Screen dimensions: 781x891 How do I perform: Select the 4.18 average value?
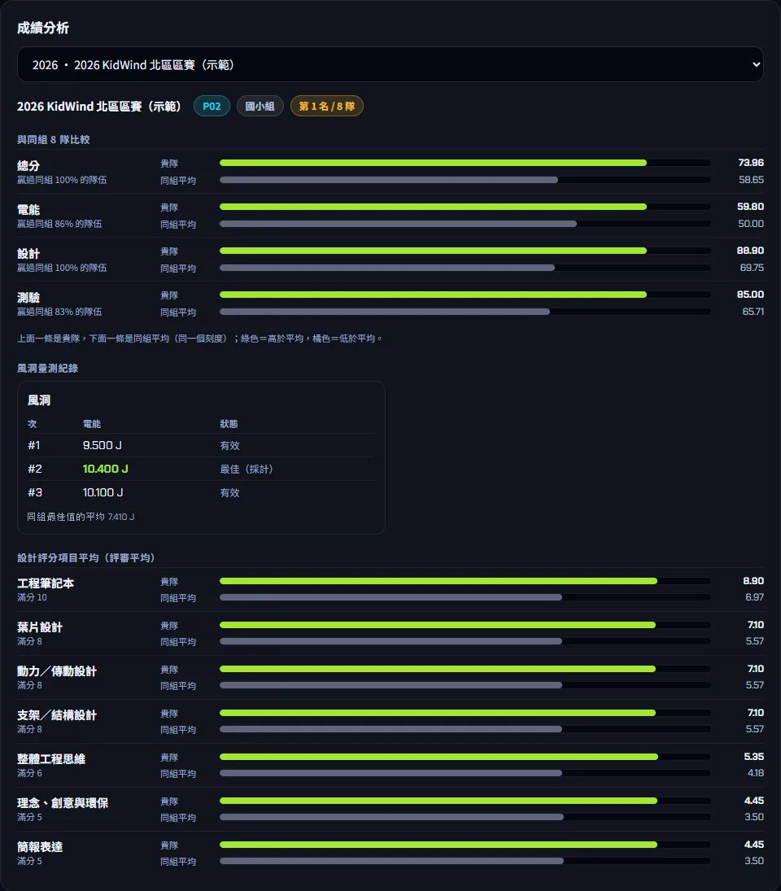756,773
